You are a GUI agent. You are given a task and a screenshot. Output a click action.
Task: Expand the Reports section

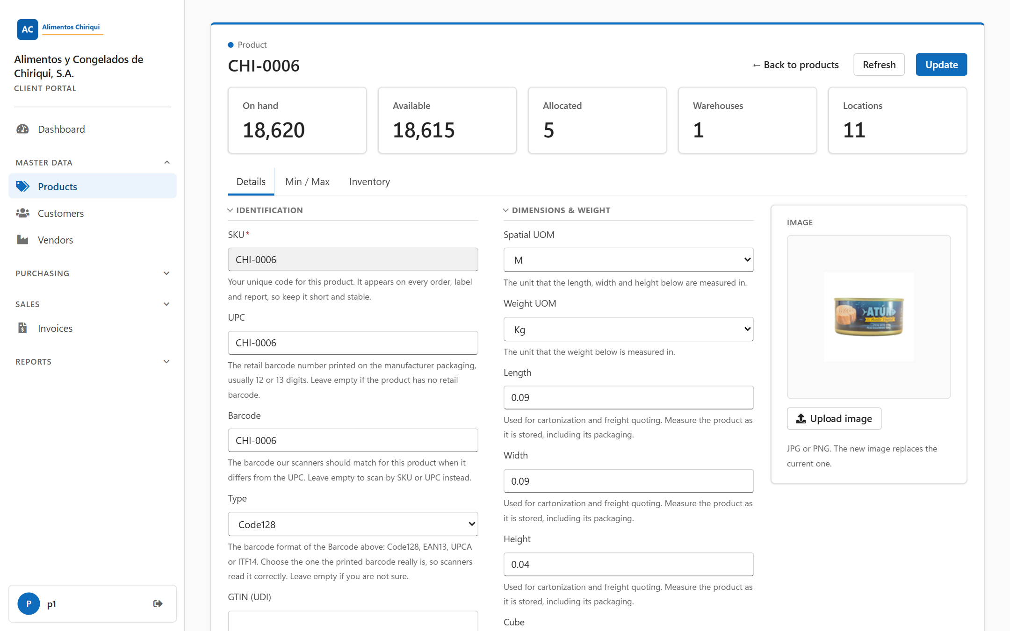[x=166, y=361]
